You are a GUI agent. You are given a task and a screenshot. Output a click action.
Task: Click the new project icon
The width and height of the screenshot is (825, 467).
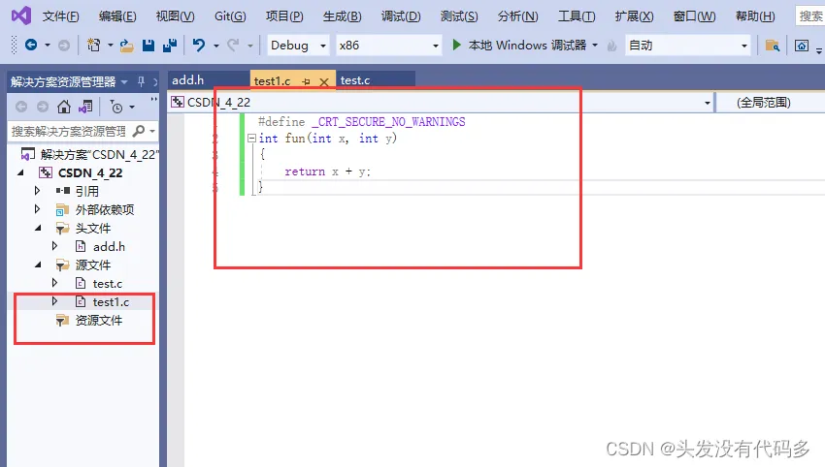(93, 46)
